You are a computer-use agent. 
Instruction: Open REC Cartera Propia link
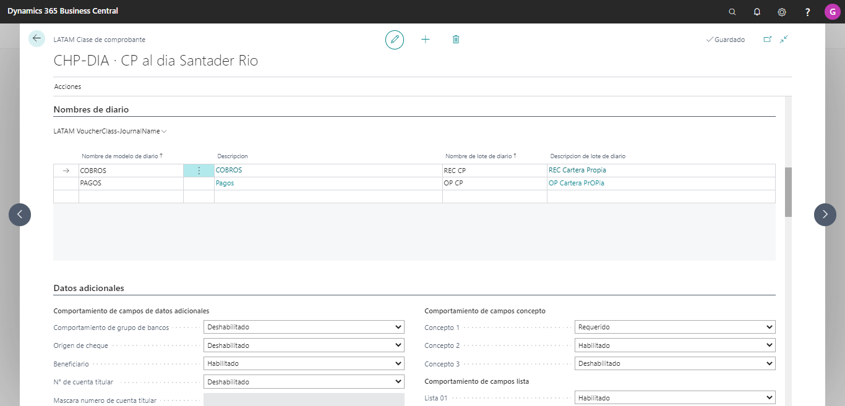click(577, 170)
